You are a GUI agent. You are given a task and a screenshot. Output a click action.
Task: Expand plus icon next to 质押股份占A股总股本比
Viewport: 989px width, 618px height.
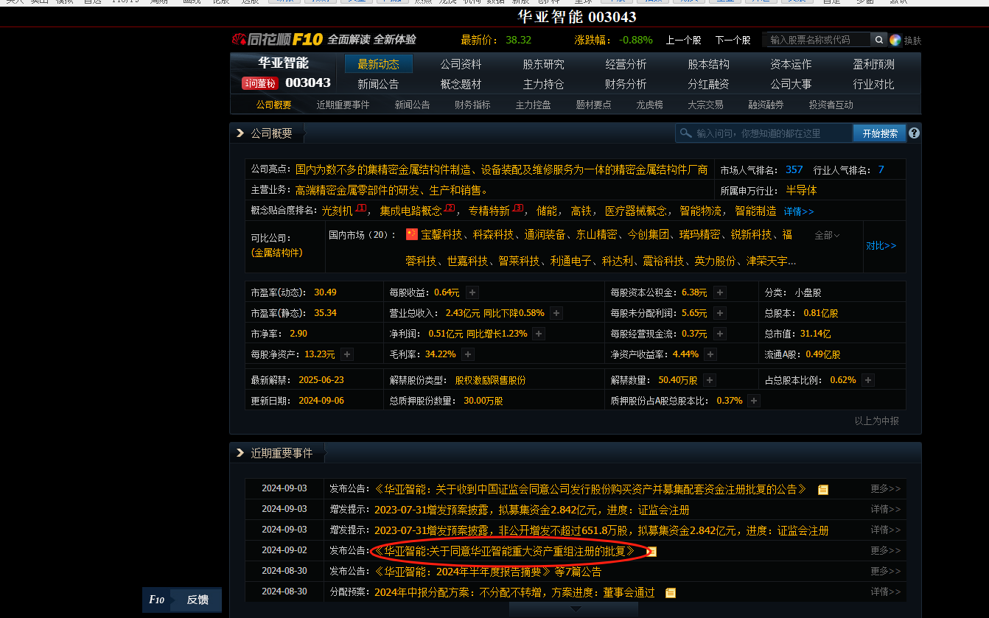pos(754,401)
